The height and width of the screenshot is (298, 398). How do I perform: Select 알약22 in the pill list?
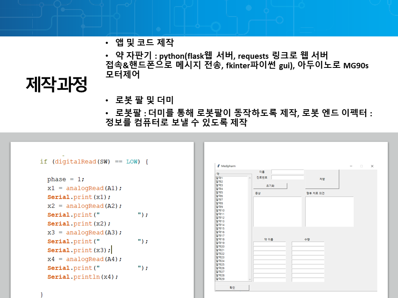[220, 254]
